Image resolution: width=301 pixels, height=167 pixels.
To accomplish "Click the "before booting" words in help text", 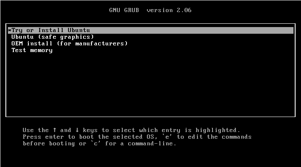I will (49, 143).
